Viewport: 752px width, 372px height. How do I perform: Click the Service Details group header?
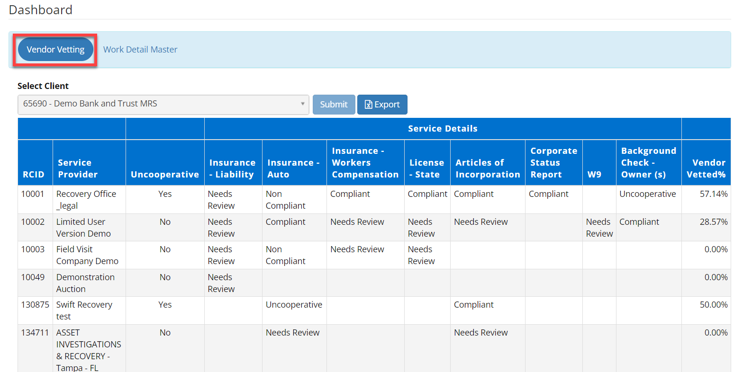coord(443,129)
